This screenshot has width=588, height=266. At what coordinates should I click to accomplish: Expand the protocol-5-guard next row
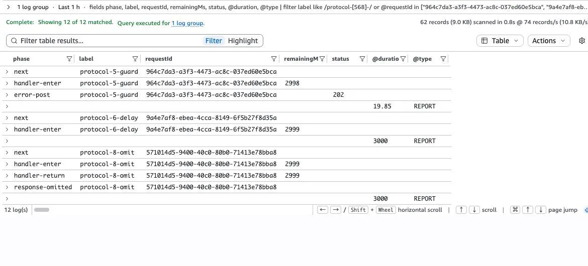(x=7, y=72)
